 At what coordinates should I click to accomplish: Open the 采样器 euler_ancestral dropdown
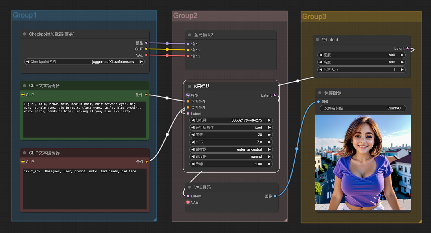coord(231,149)
